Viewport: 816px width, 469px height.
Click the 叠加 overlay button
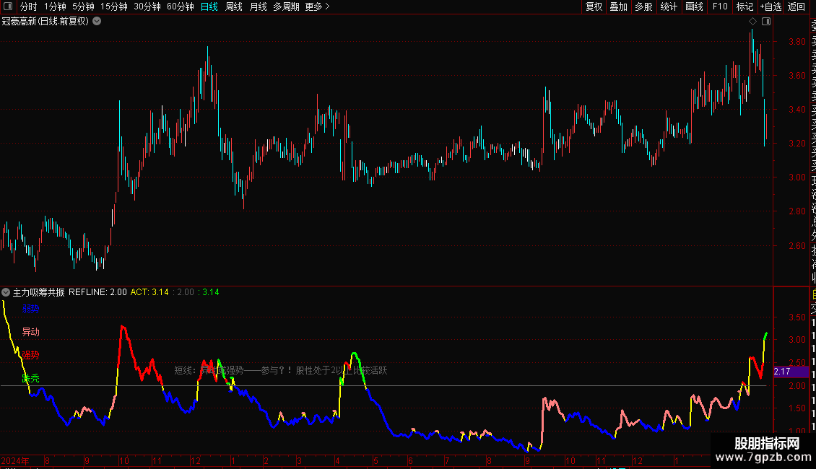tap(619, 6)
